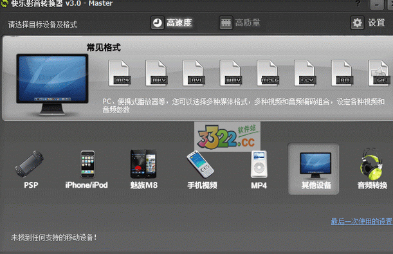Open the 音频转换 audio conversion headphones
393x254 pixels.
coord(372,169)
